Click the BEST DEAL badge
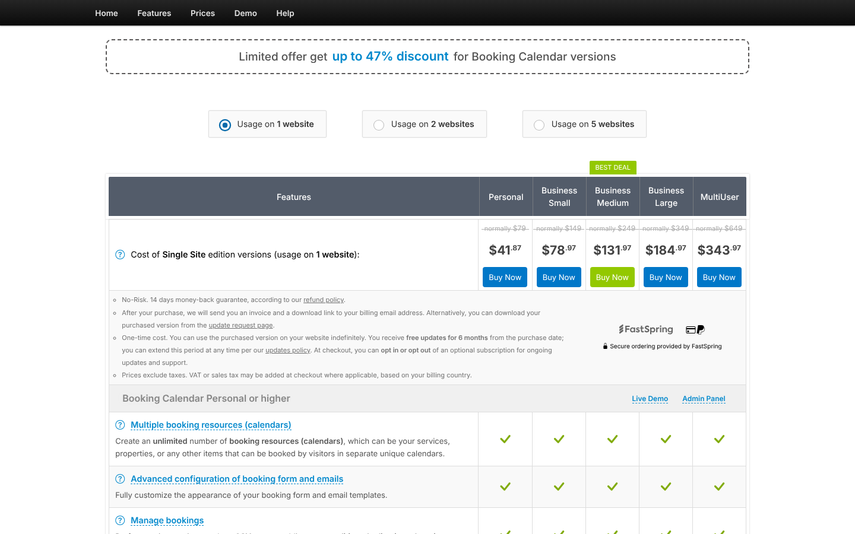The image size is (855, 534). tap(613, 167)
